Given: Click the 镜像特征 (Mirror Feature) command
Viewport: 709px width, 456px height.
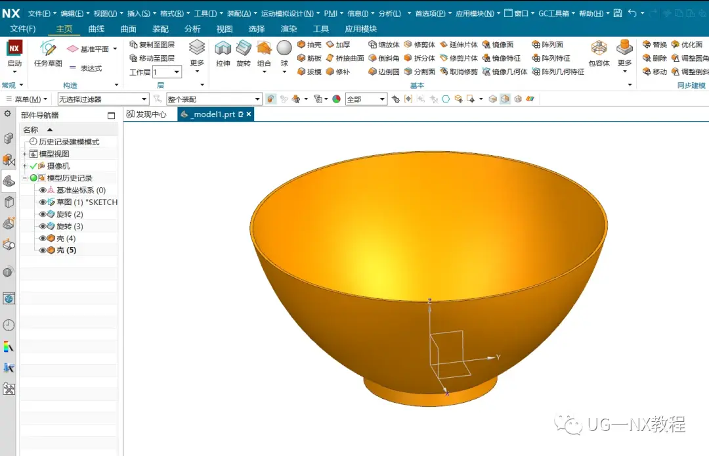Looking at the screenshot, I should coord(502,58).
